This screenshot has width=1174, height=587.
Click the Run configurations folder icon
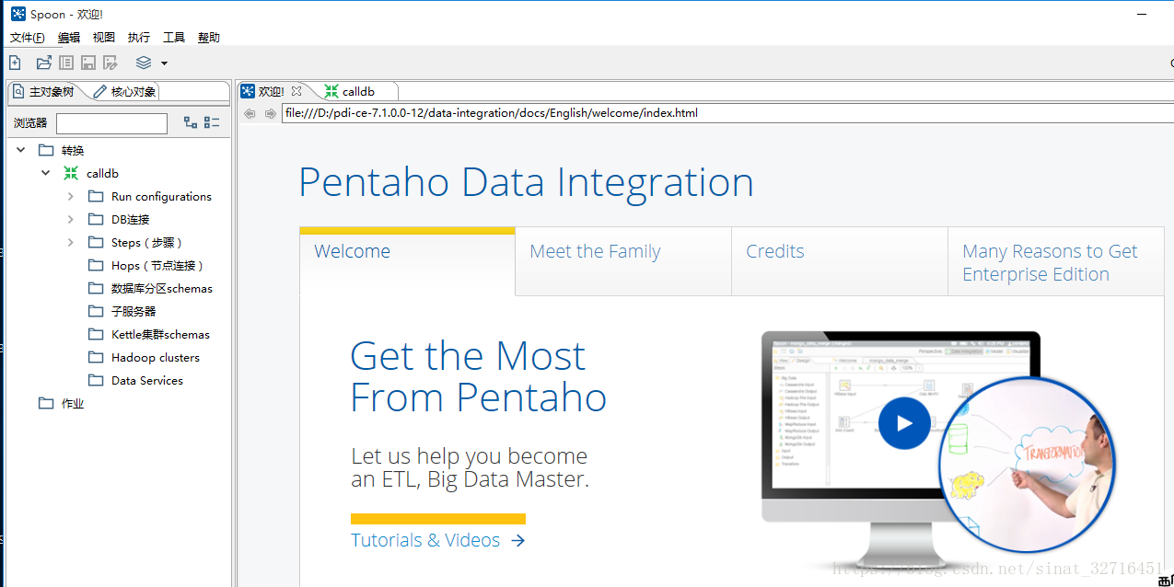(96, 196)
